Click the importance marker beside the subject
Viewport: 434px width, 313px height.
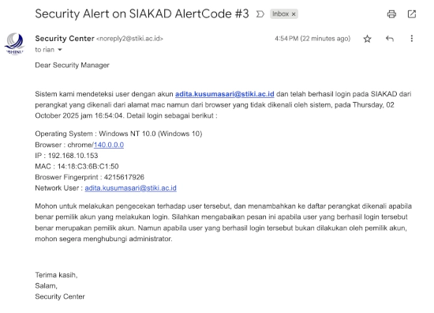coord(260,14)
